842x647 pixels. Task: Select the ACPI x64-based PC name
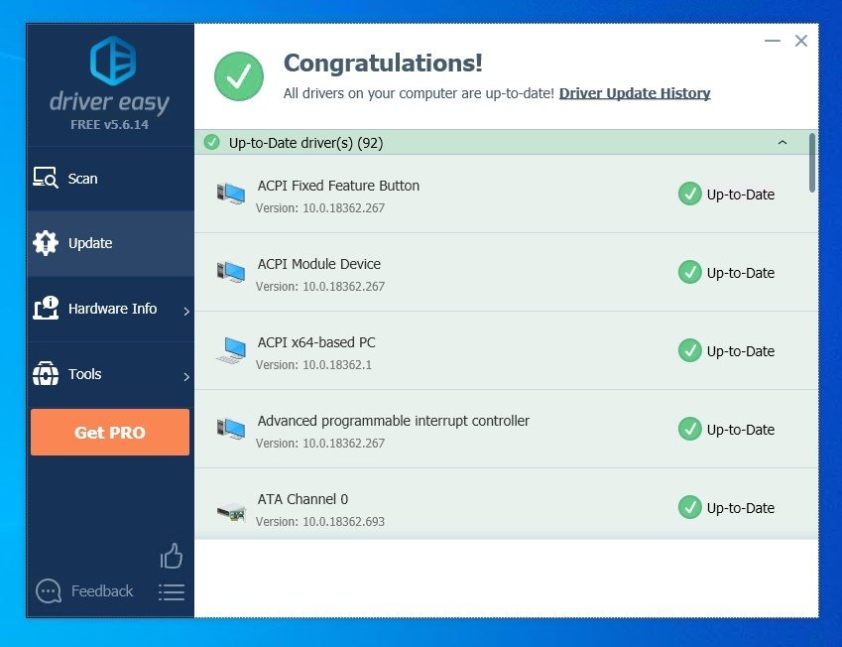coord(316,342)
